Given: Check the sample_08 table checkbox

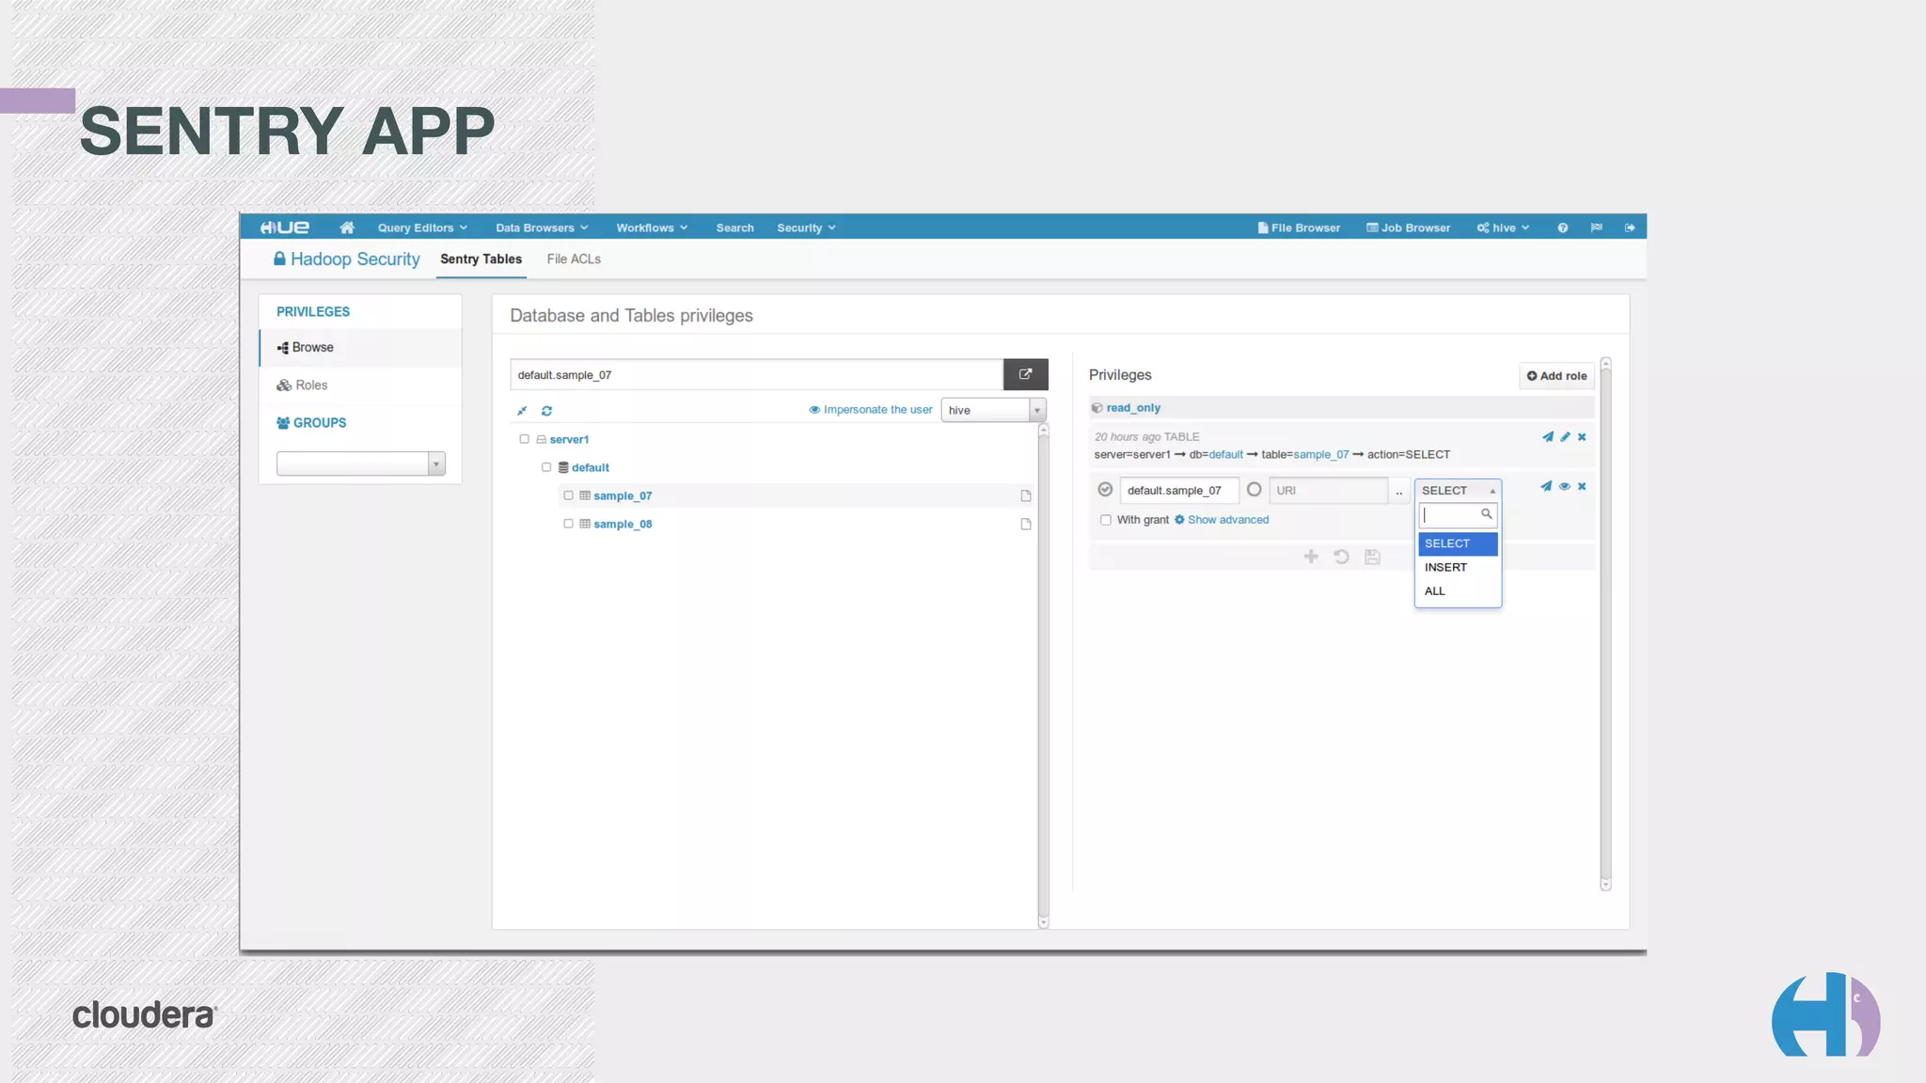Looking at the screenshot, I should point(568,524).
